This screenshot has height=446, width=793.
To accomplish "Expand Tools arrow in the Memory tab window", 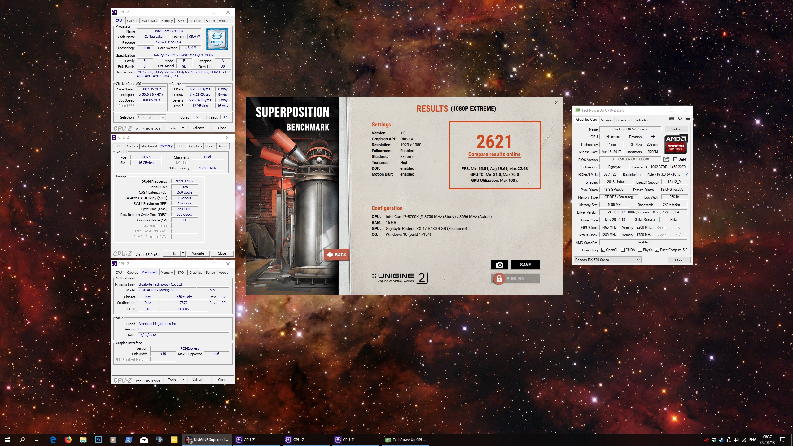I will [183, 253].
